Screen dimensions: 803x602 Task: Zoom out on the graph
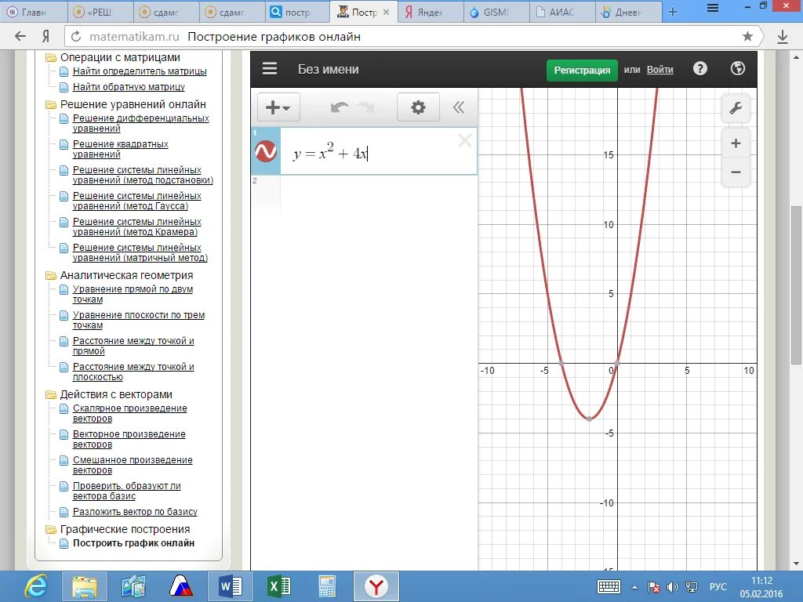736,172
